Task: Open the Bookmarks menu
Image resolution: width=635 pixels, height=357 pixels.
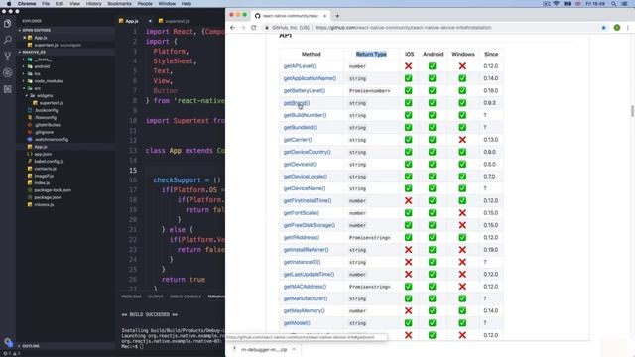Action: coord(119,4)
